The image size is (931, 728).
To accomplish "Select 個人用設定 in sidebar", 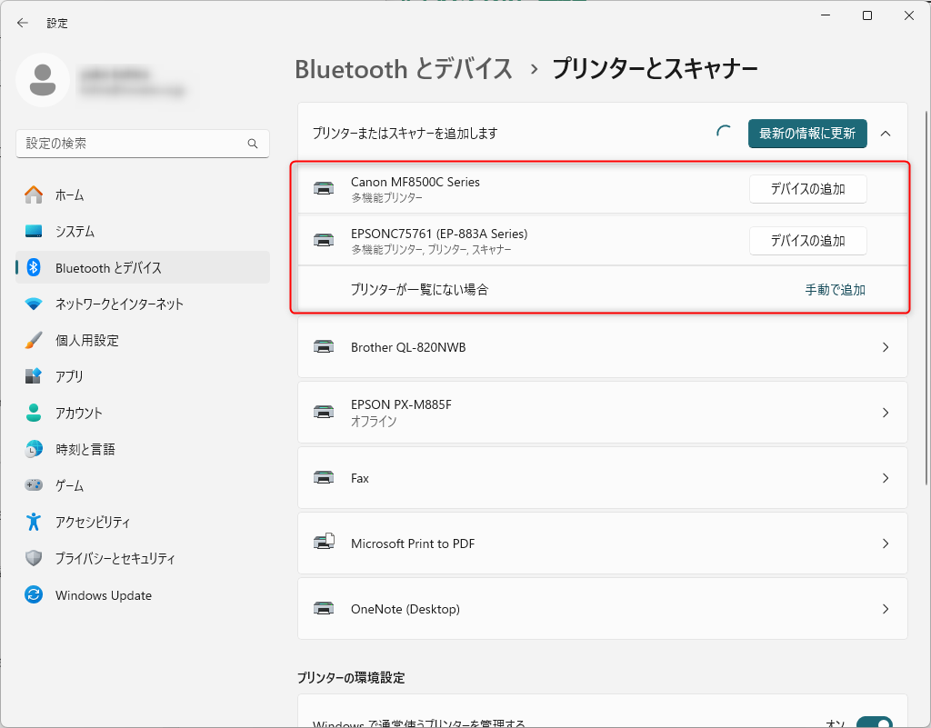I will [143, 340].
